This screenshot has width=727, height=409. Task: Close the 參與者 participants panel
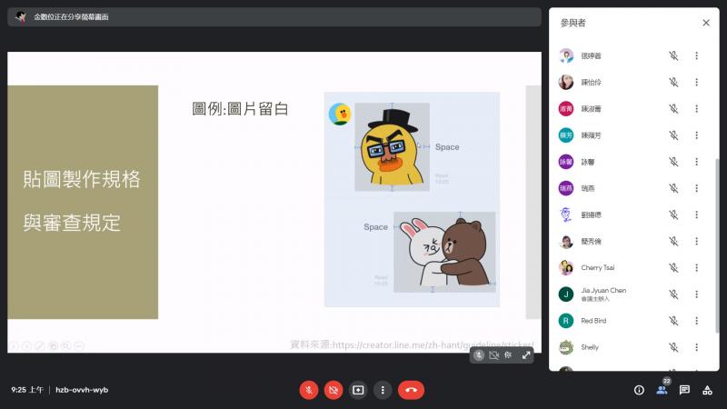(706, 23)
